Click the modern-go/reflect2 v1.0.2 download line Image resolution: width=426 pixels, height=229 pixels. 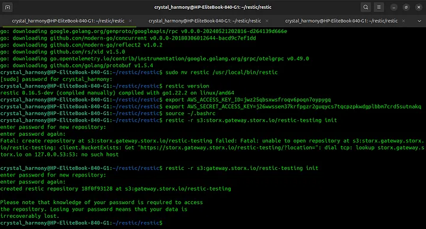coord(81,45)
